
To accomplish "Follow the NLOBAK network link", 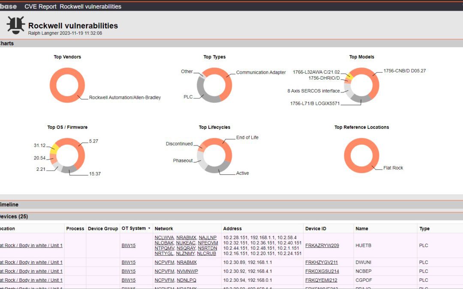I will [164, 243].
